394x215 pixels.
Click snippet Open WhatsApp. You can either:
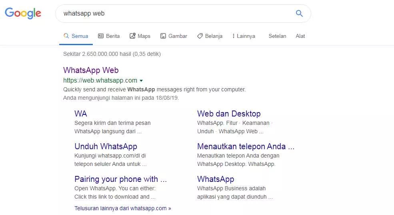[115, 188]
